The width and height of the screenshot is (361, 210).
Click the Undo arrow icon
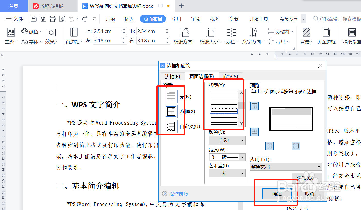pyautogui.click(x=72, y=19)
